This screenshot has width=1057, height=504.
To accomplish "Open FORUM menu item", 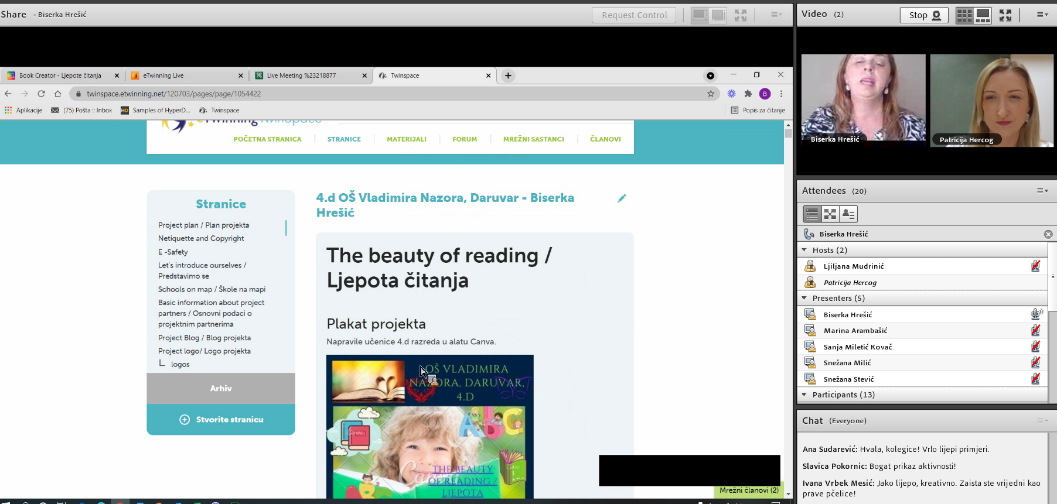I will click(x=465, y=139).
